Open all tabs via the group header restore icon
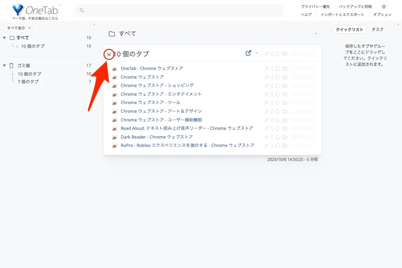 pyautogui.click(x=248, y=53)
